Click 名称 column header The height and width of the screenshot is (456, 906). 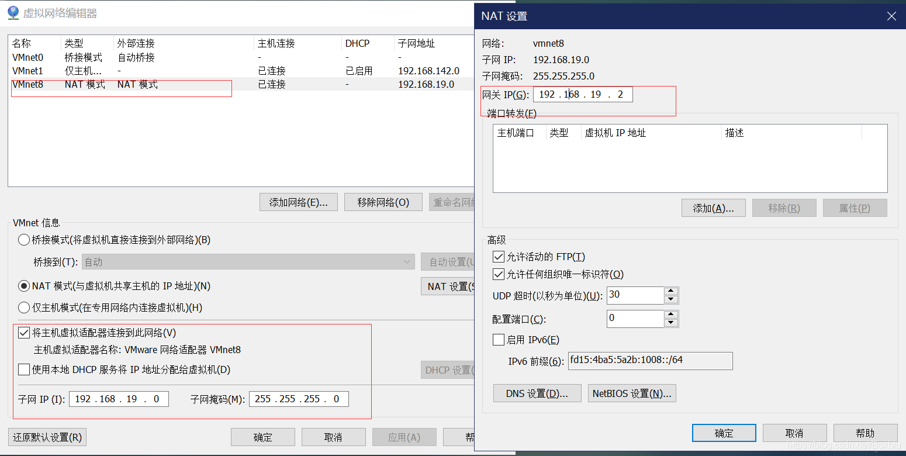click(34, 43)
